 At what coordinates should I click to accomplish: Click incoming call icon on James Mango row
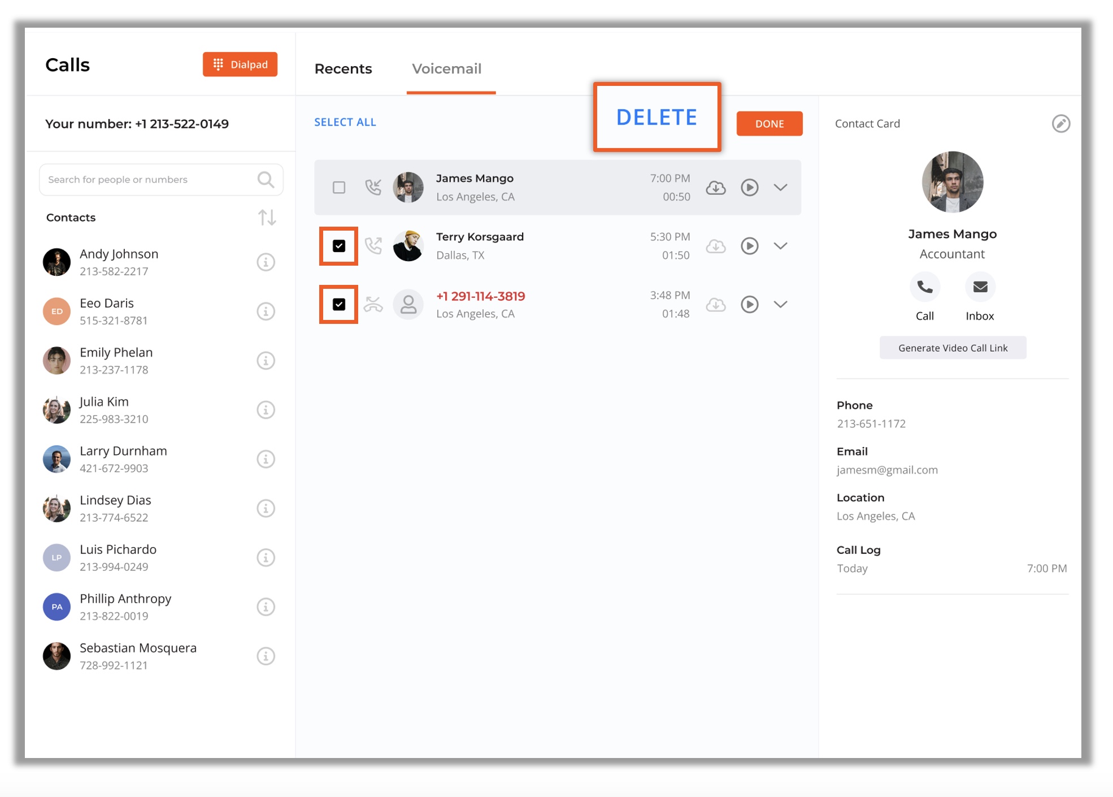(x=373, y=187)
